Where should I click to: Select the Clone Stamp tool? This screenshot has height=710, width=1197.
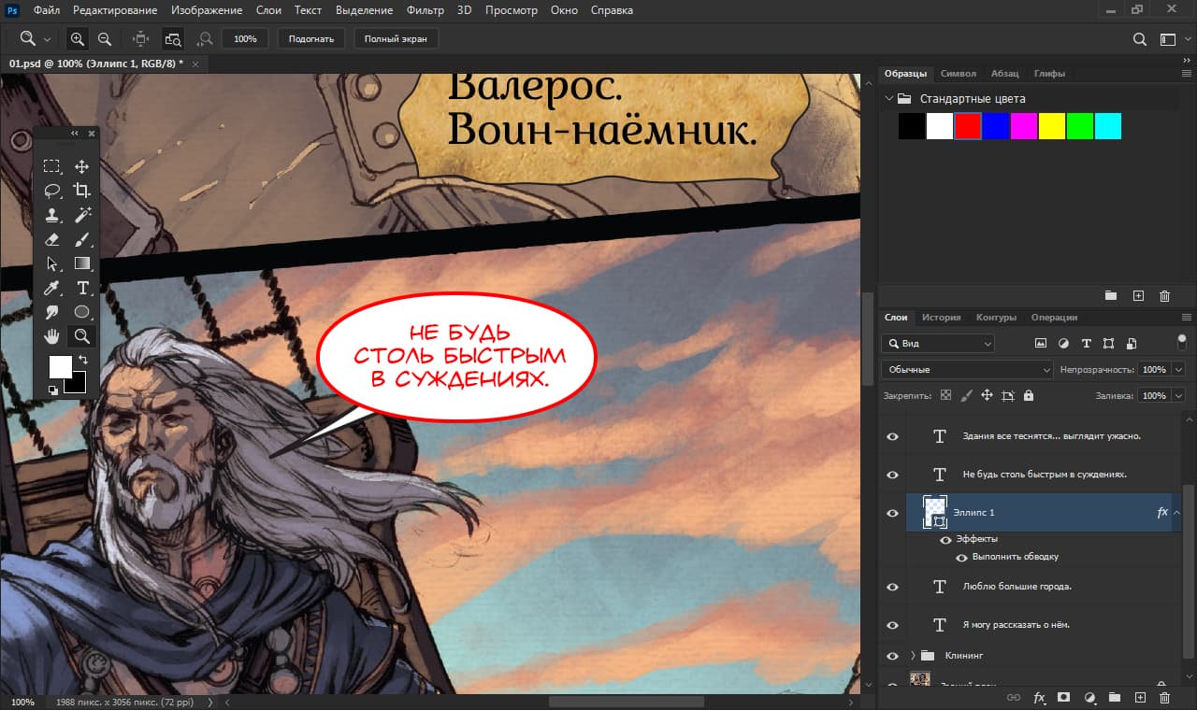52,215
